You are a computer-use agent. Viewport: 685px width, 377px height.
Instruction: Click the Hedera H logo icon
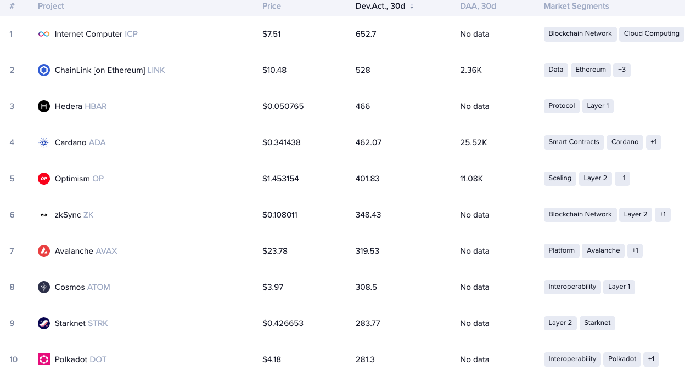(44, 106)
